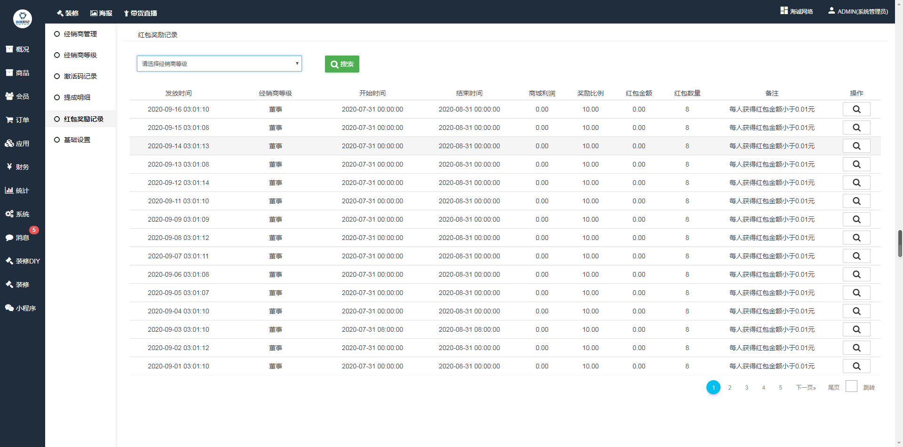The image size is (903, 447).
Task: Open 统计 statistics chart icon
Action: point(17,191)
